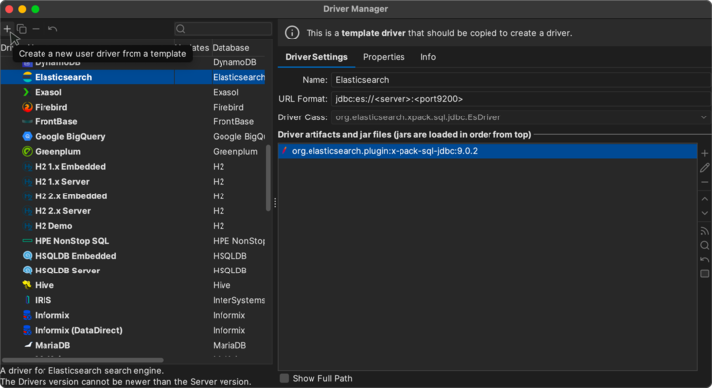Click InterSystems in the Database column
The width and height of the screenshot is (712, 388).
239,300
